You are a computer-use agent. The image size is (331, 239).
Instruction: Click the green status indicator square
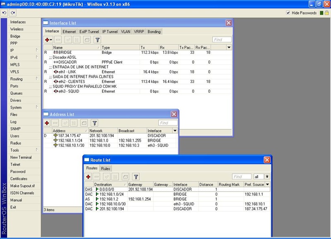[x=321, y=13]
